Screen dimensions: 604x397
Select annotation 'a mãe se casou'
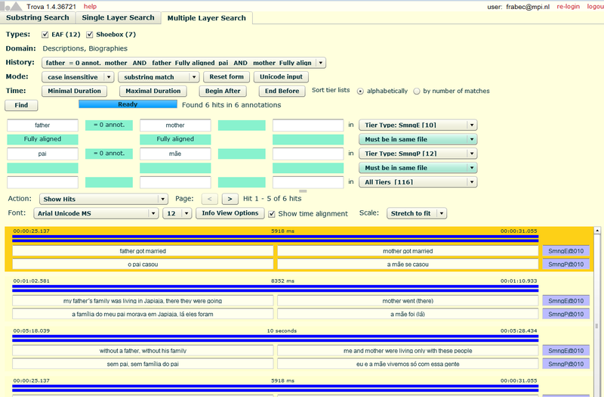pyautogui.click(x=408, y=264)
